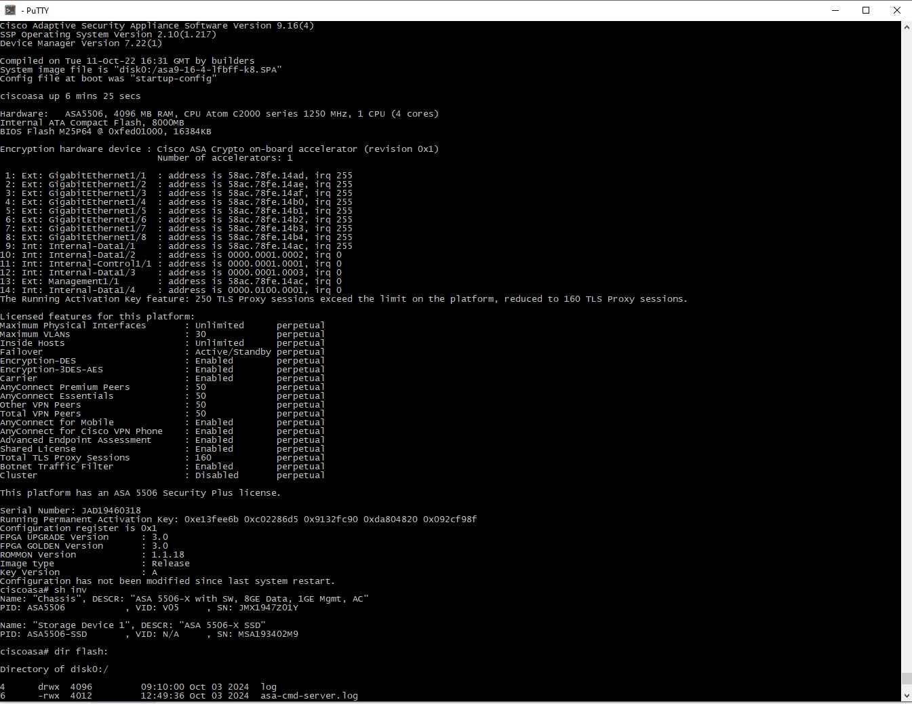Click the "log" directory entry

coord(269,687)
